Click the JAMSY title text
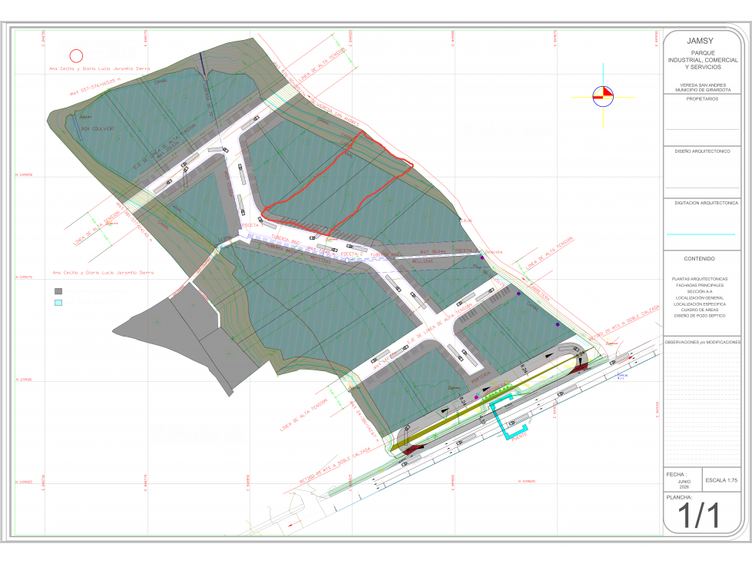752x564 pixels. (x=701, y=41)
